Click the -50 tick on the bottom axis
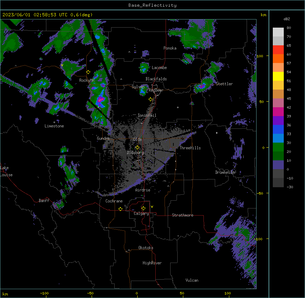305x298 pixels. click(90, 293)
